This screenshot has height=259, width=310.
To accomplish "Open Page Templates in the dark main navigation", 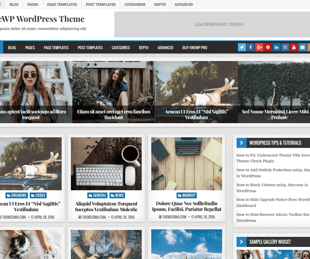I will click(x=56, y=48).
